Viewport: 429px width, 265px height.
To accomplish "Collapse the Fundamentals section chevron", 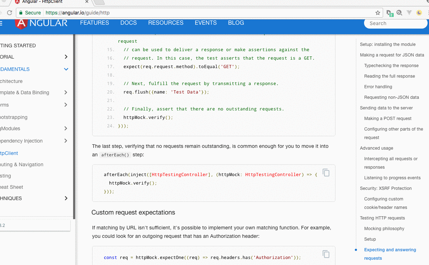I will point(66,69).
